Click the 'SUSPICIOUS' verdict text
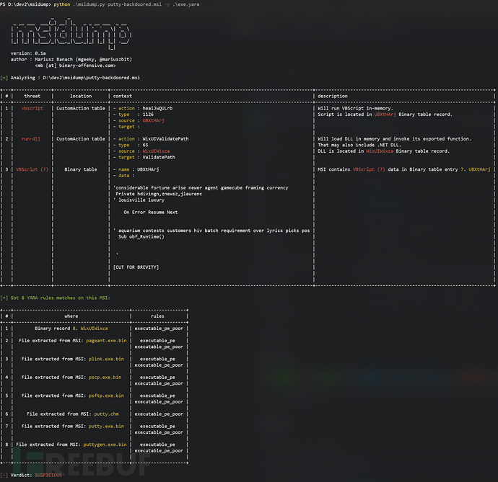498x482 pixels. coord(48,475)
